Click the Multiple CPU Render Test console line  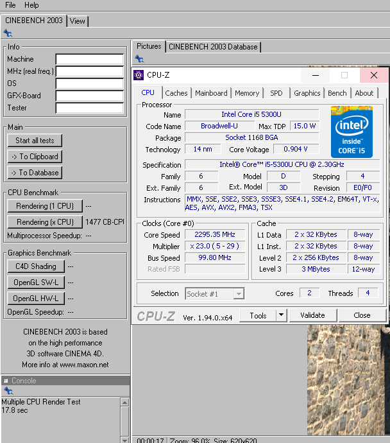pyautogui.click(x=41, y=402)
